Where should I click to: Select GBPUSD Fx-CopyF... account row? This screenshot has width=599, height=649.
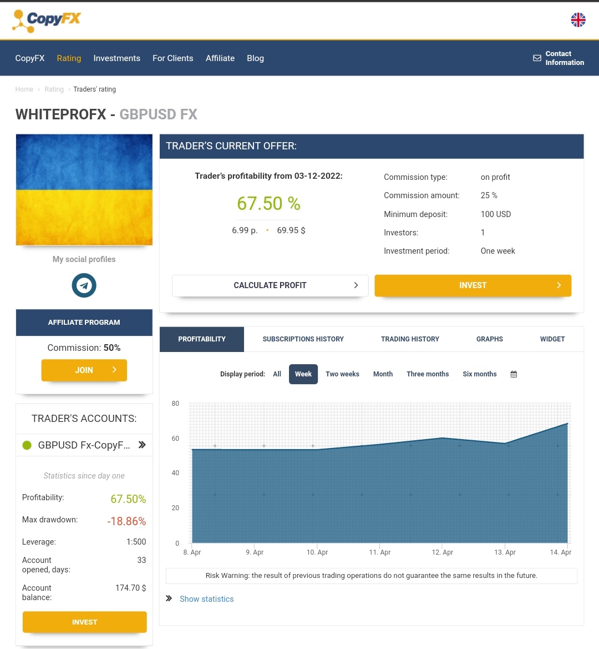pos(84,445)
